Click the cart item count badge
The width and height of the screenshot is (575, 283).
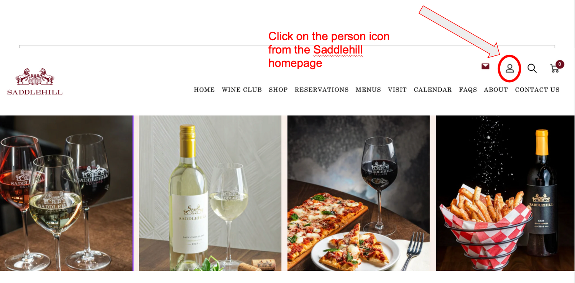click(x=560, y=64)
